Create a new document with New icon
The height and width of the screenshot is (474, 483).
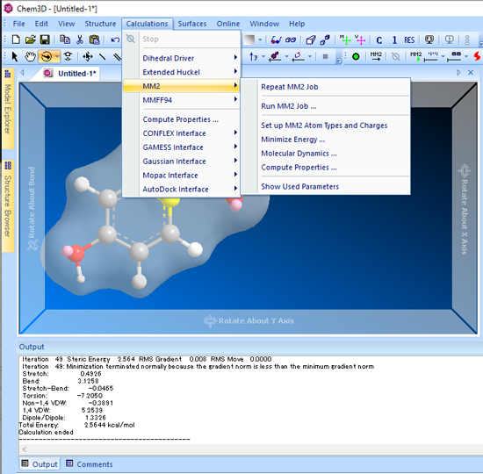16,39
